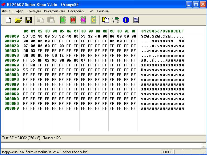
Task: Select address row 0000F0
Action: coord(12,108)
